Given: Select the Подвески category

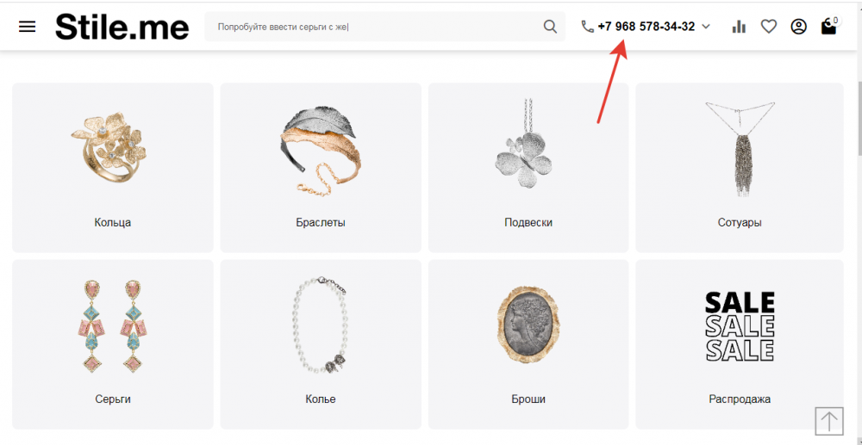Looking at the screenshot, I should 528,168.
